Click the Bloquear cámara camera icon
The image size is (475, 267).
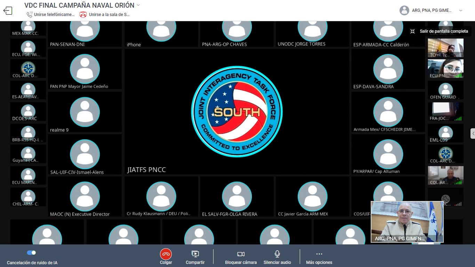(x=241, y=254)
